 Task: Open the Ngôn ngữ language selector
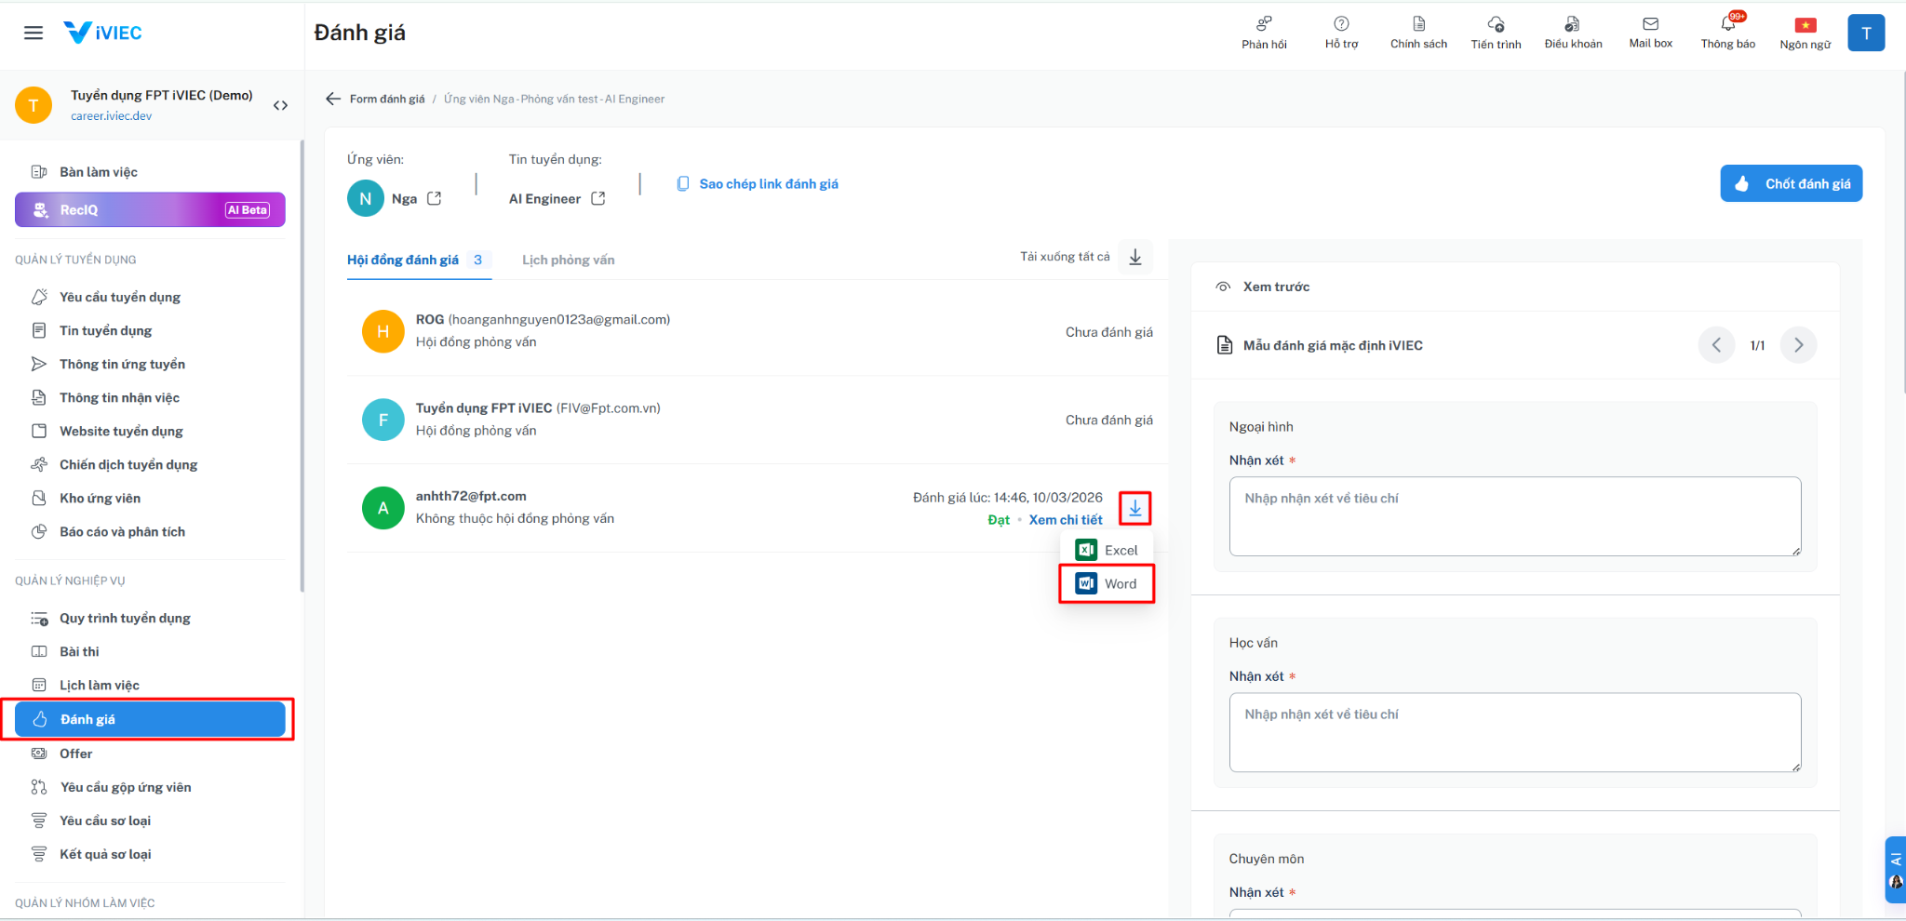click(1805, 32)
